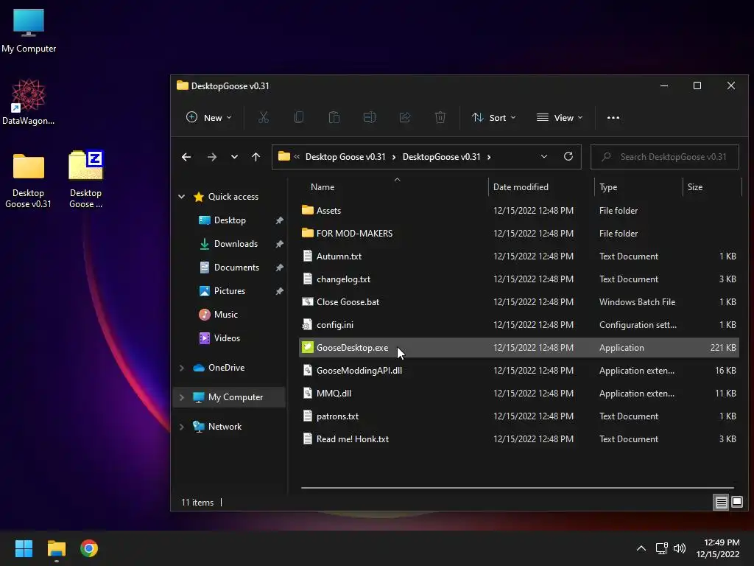Open the network icon in system tray
The width and height of the screenshot is (754, 566).
point(662,548)
